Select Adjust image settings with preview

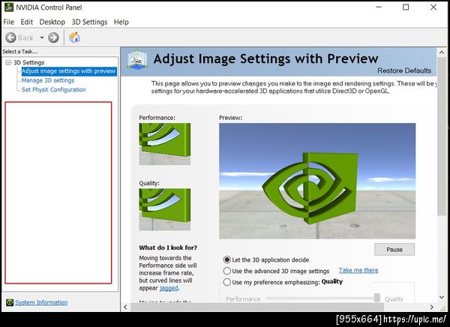coord(69,71)
